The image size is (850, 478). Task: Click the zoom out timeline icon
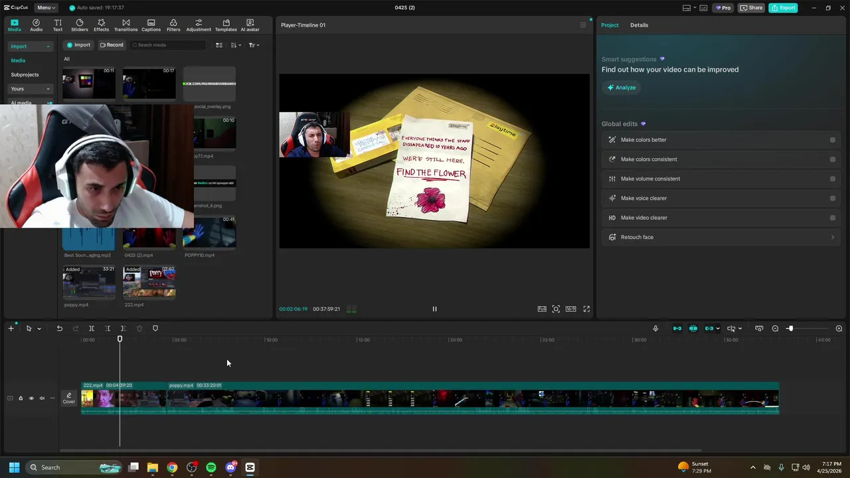coord(775,329)
